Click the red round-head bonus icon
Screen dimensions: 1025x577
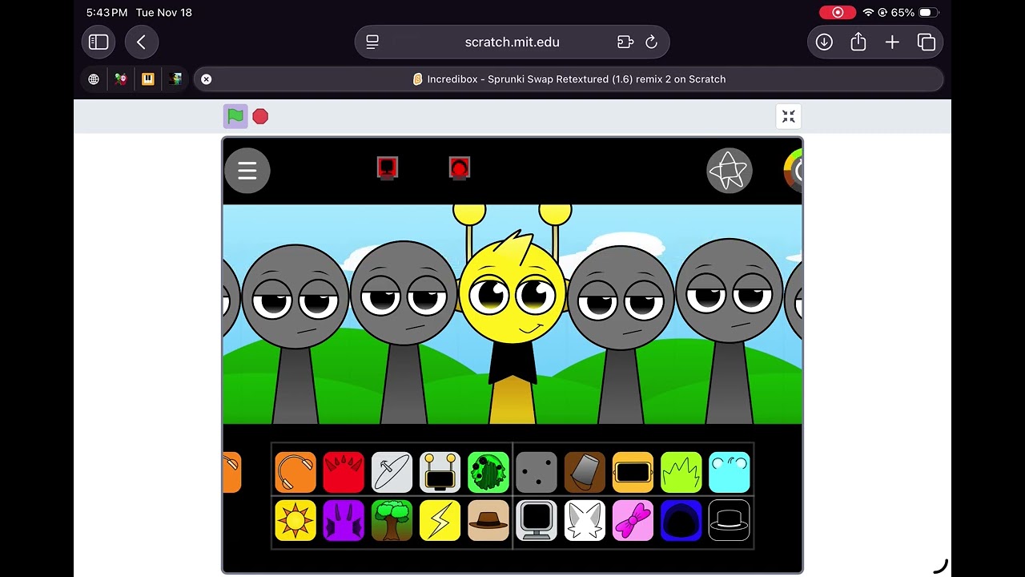(460, 168)
